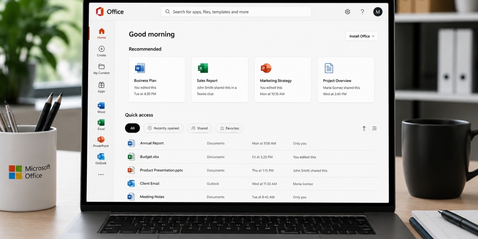Select the Favorites filter tab

[x=229, y=128]
